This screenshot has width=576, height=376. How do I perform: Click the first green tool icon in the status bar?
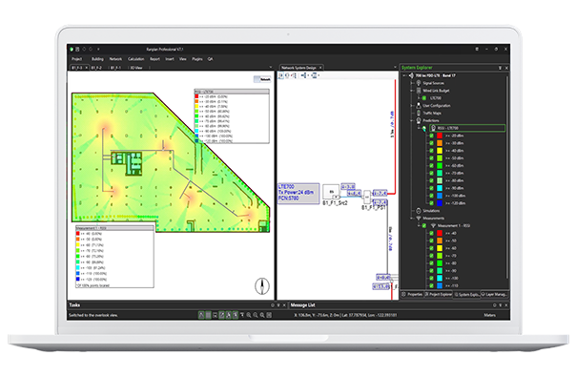pos(201,315)
